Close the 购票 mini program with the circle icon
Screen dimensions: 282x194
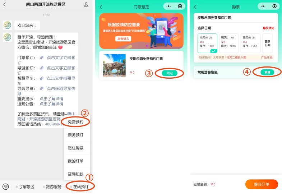pyautogui.click(x=274, y=6)
